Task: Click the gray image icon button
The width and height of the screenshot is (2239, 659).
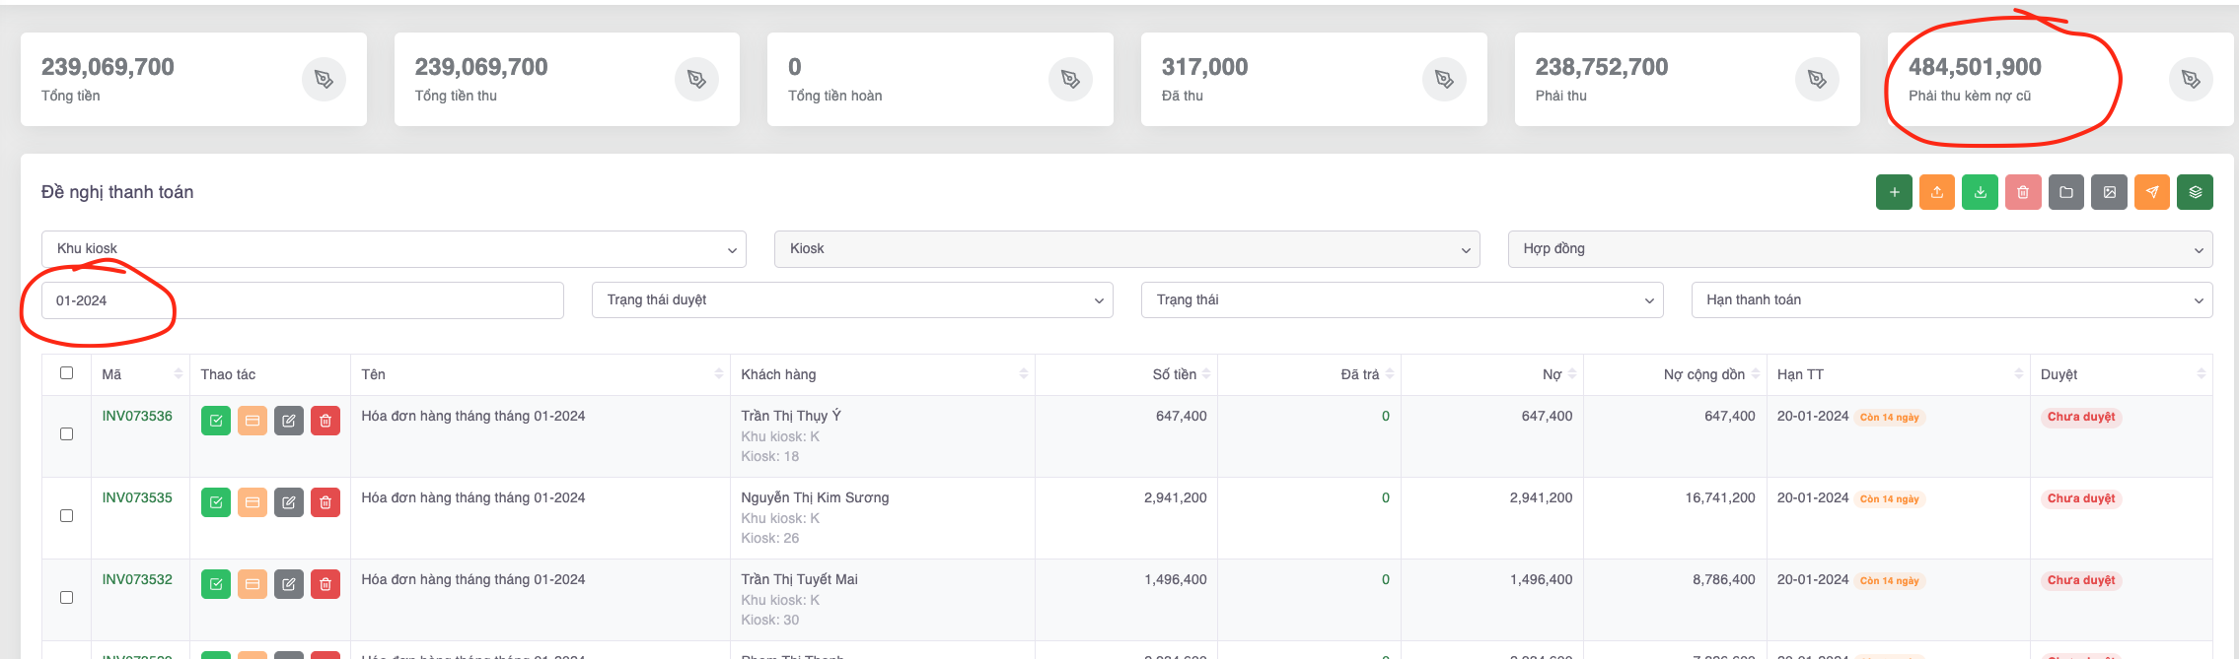Action: pyautogui.click(x=2109, y=192)
